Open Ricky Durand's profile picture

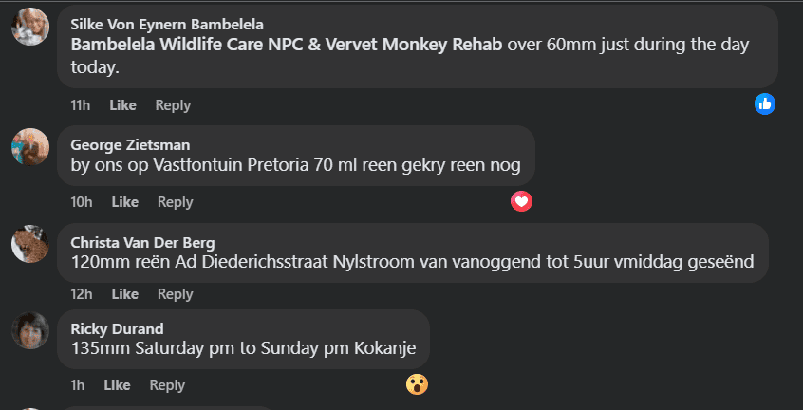(29, 330)
